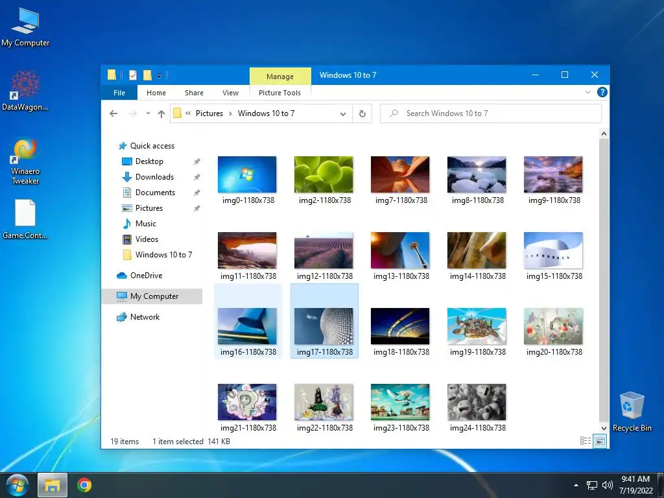Screen dimensions: 664x498
Task: Open Winaero Tweaker desktop shortcut
Action: [25, 160]
